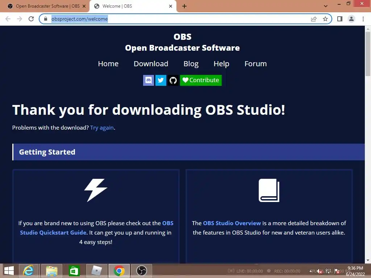The width and height of the screenshot is (371, 278).
Task: Open the Help nav link
Action: point(221,64)
